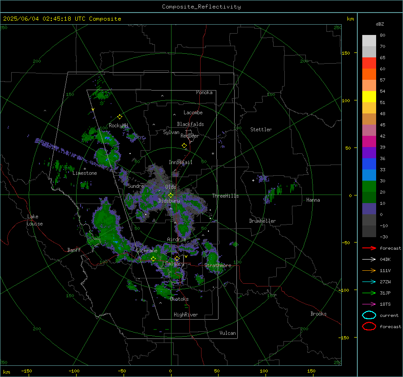The height and width of the screenshot is (377, 403).
Task: Click the yellow diamond marker near Cochrane
Action: point(153,259)
